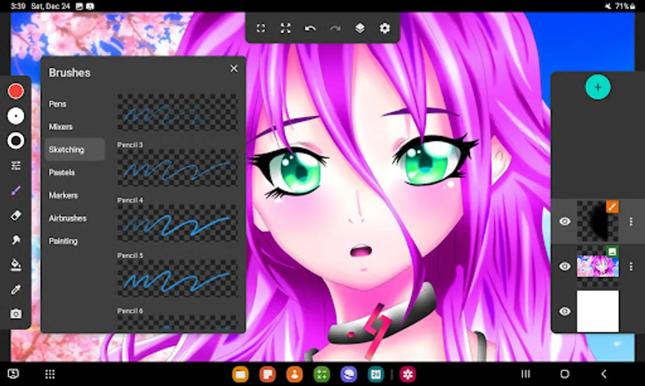The image size is (645, 386).
Task: Open the settings gear in top toolbar
Action: (x=385, y=28)
